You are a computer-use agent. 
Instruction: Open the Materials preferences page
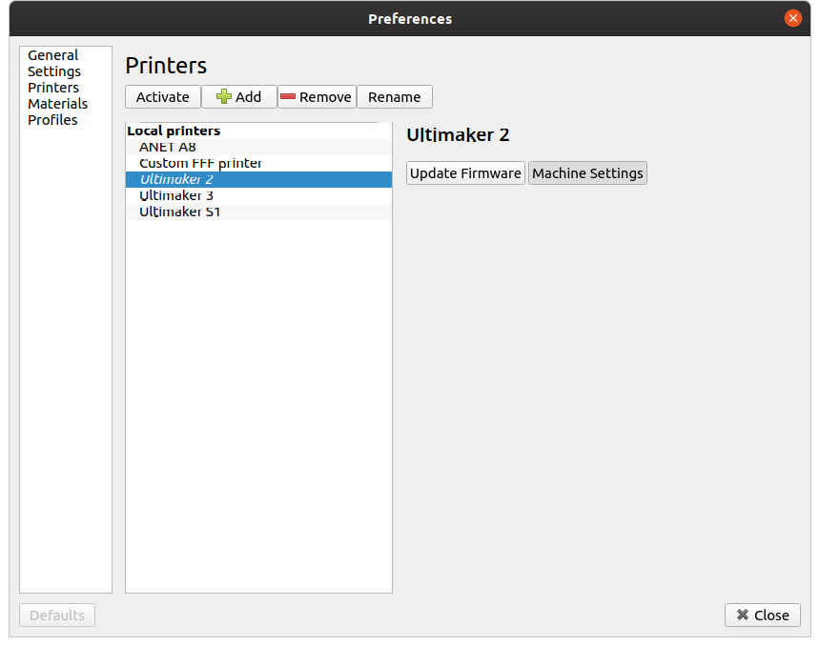pyautogui.click(x=57, y=104)
